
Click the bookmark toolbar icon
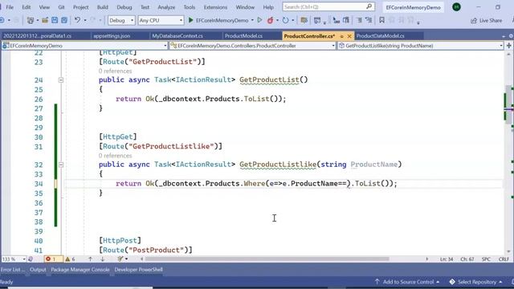(x=382, y=20)
